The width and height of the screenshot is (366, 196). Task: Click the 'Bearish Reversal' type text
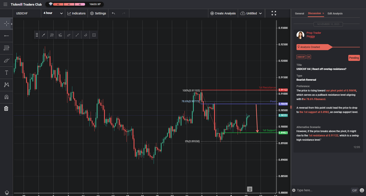click(x=306, y=80)
